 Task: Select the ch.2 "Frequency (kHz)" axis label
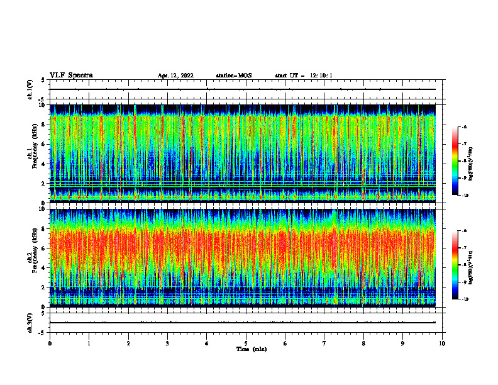35,250
